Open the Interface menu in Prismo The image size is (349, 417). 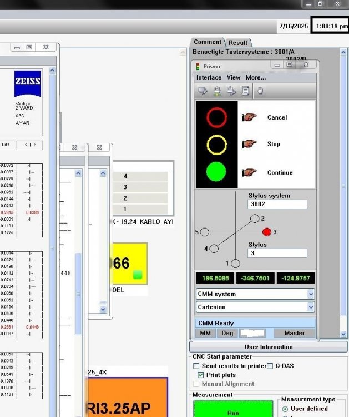pos(209,78)
